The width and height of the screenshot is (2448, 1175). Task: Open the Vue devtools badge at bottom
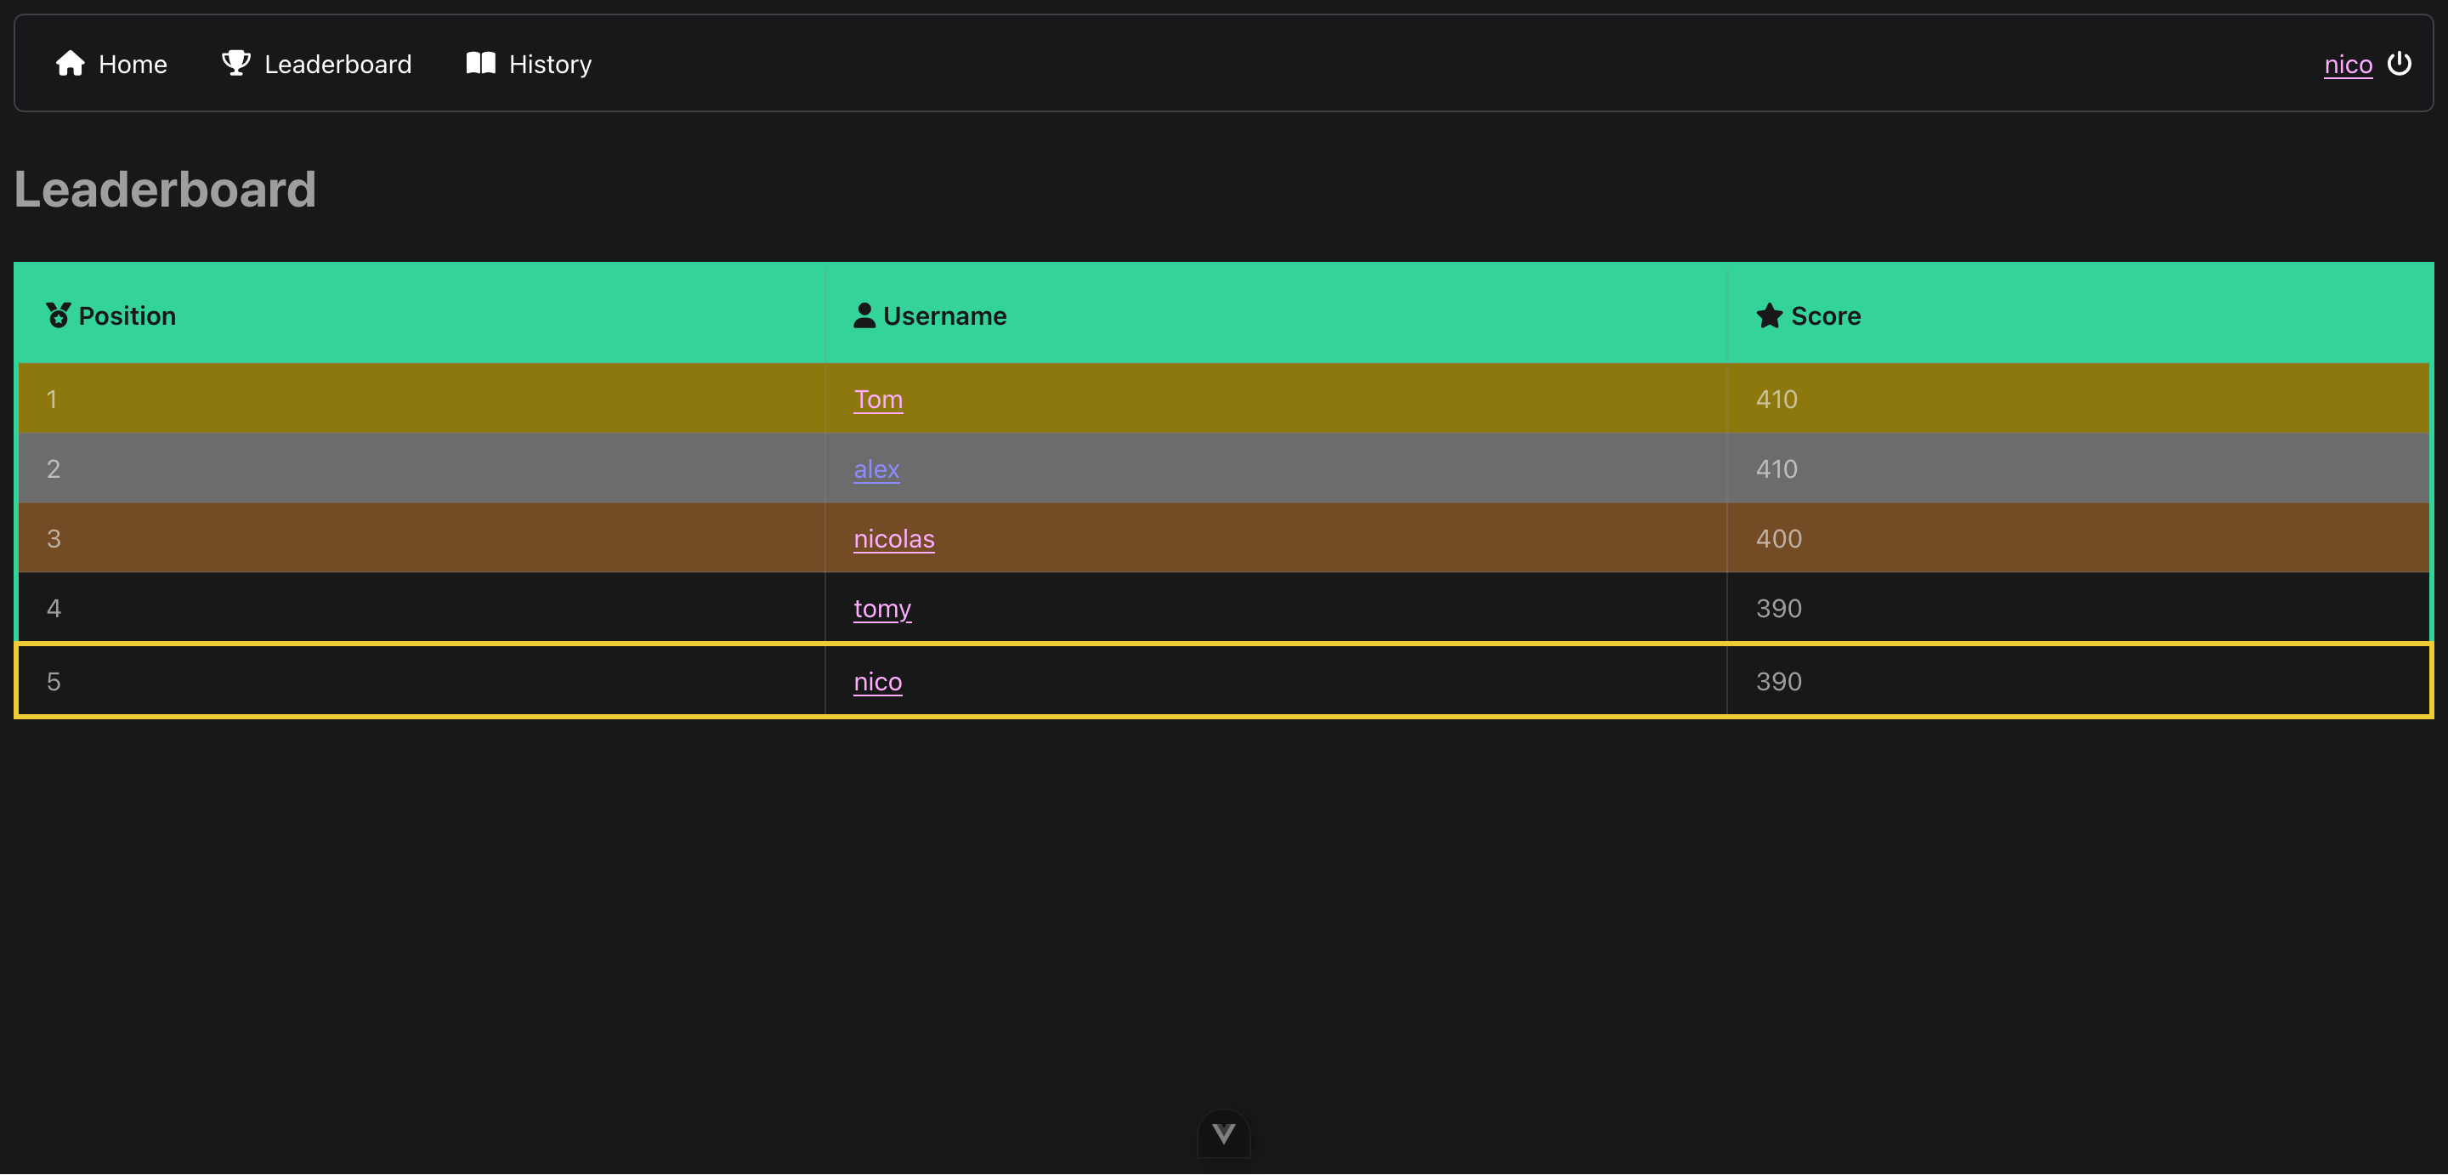click(x=1223, y=1133)
